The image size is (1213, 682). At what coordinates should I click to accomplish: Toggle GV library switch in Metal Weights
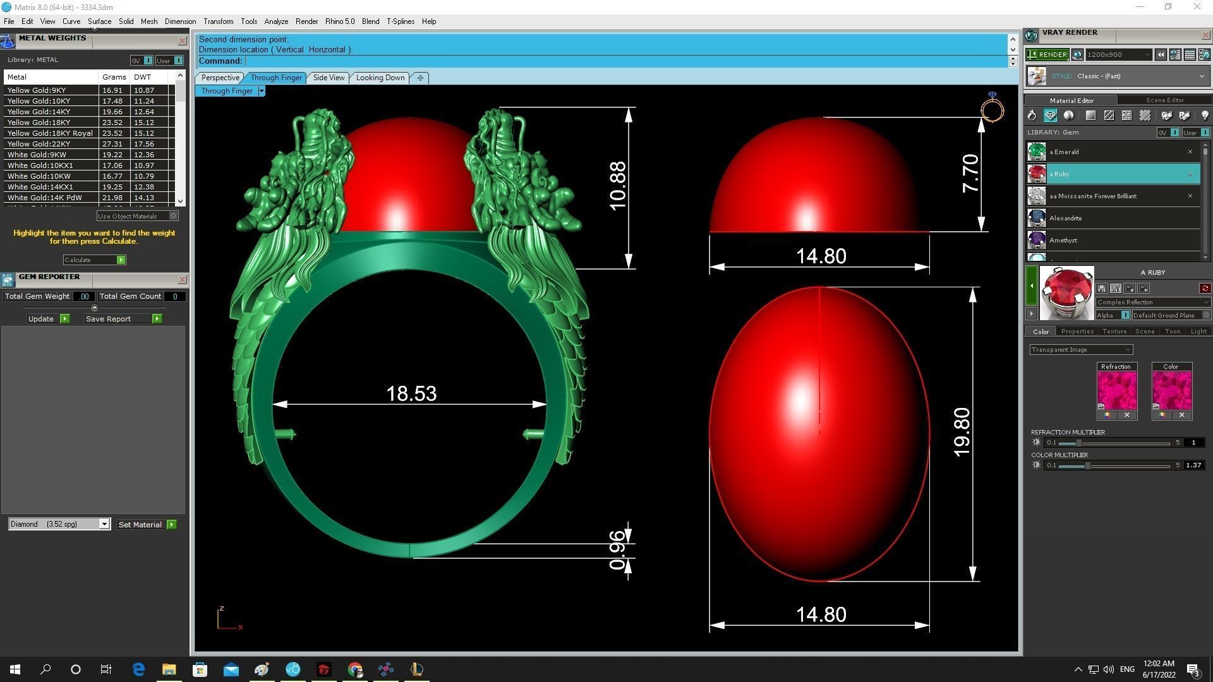click(x=142, y=61)
